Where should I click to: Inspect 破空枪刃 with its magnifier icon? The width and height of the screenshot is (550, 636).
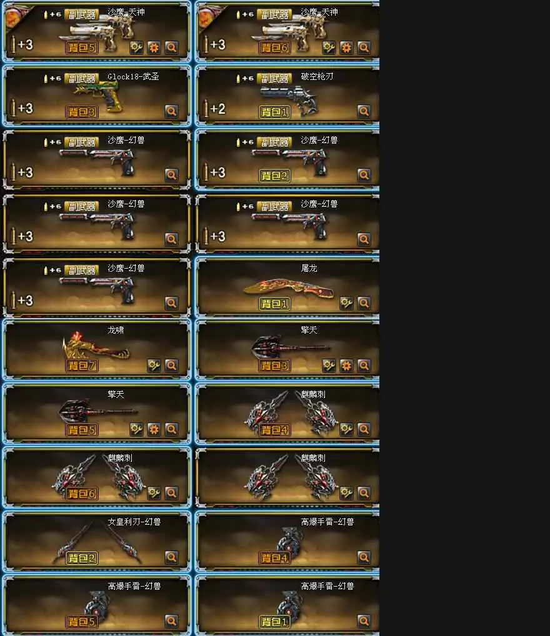[x=364, y=111]
